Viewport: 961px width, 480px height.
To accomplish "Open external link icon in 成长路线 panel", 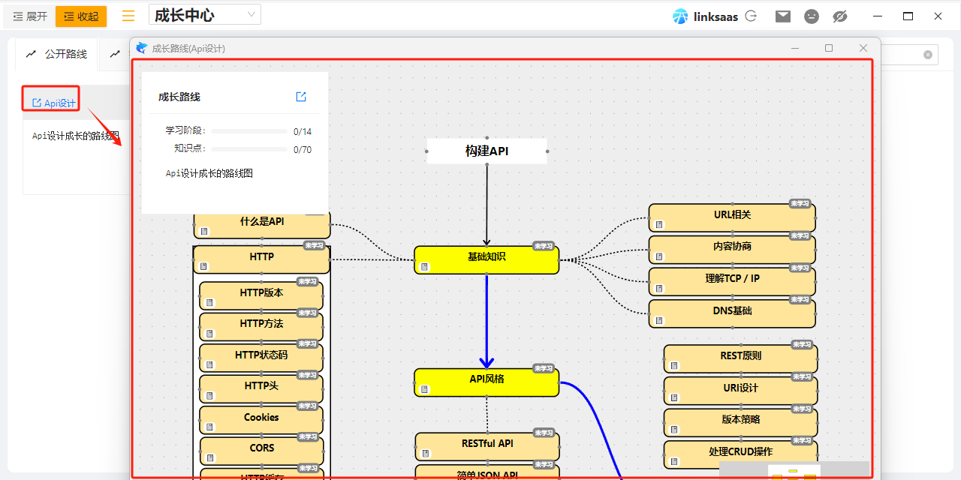I will tap(301, 97).
